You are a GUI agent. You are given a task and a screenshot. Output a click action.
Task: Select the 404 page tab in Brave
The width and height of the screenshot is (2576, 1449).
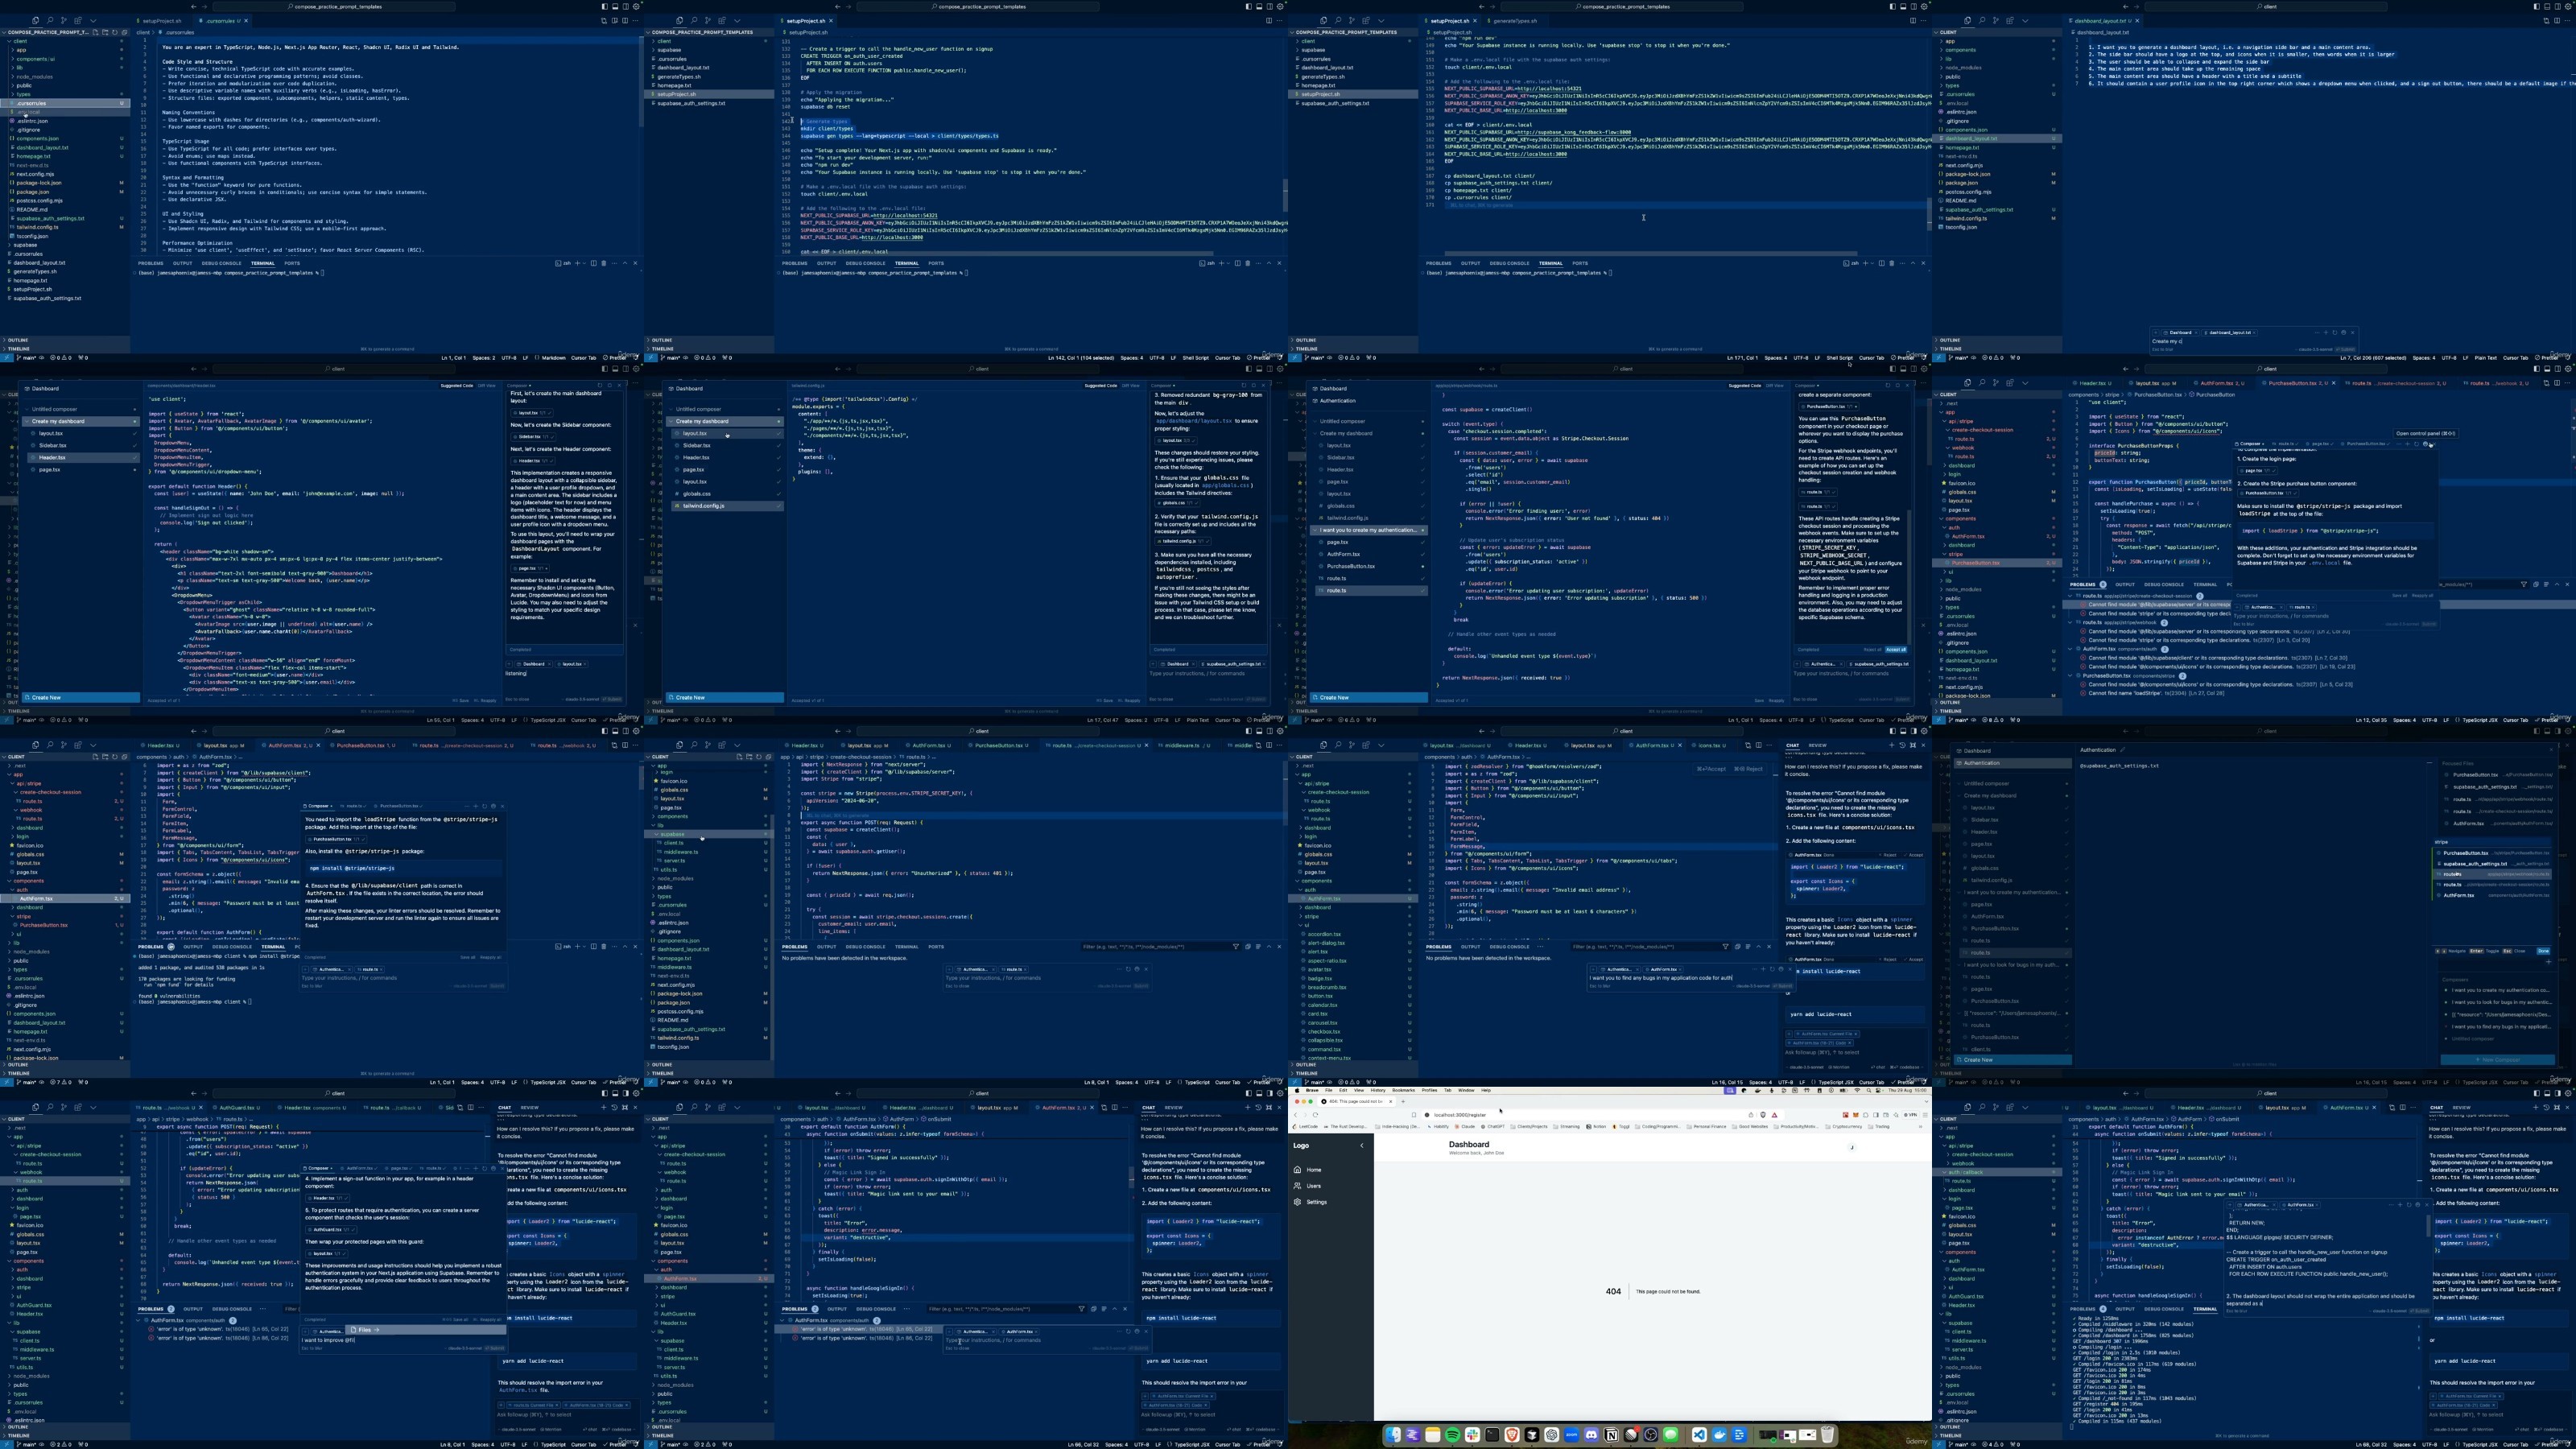1357,1101
